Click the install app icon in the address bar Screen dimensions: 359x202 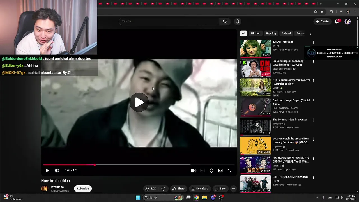pyautogui.click(x=316, y=12)
